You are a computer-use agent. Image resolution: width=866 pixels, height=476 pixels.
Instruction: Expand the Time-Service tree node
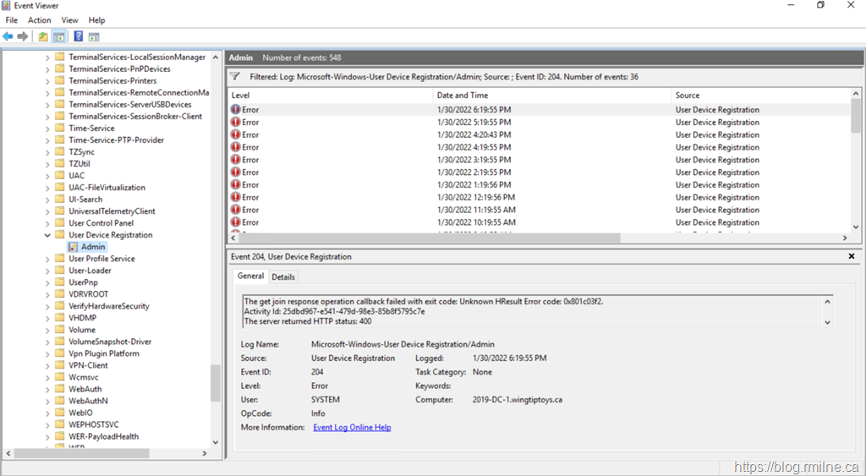pyautogui.click(x=47, y=129)
